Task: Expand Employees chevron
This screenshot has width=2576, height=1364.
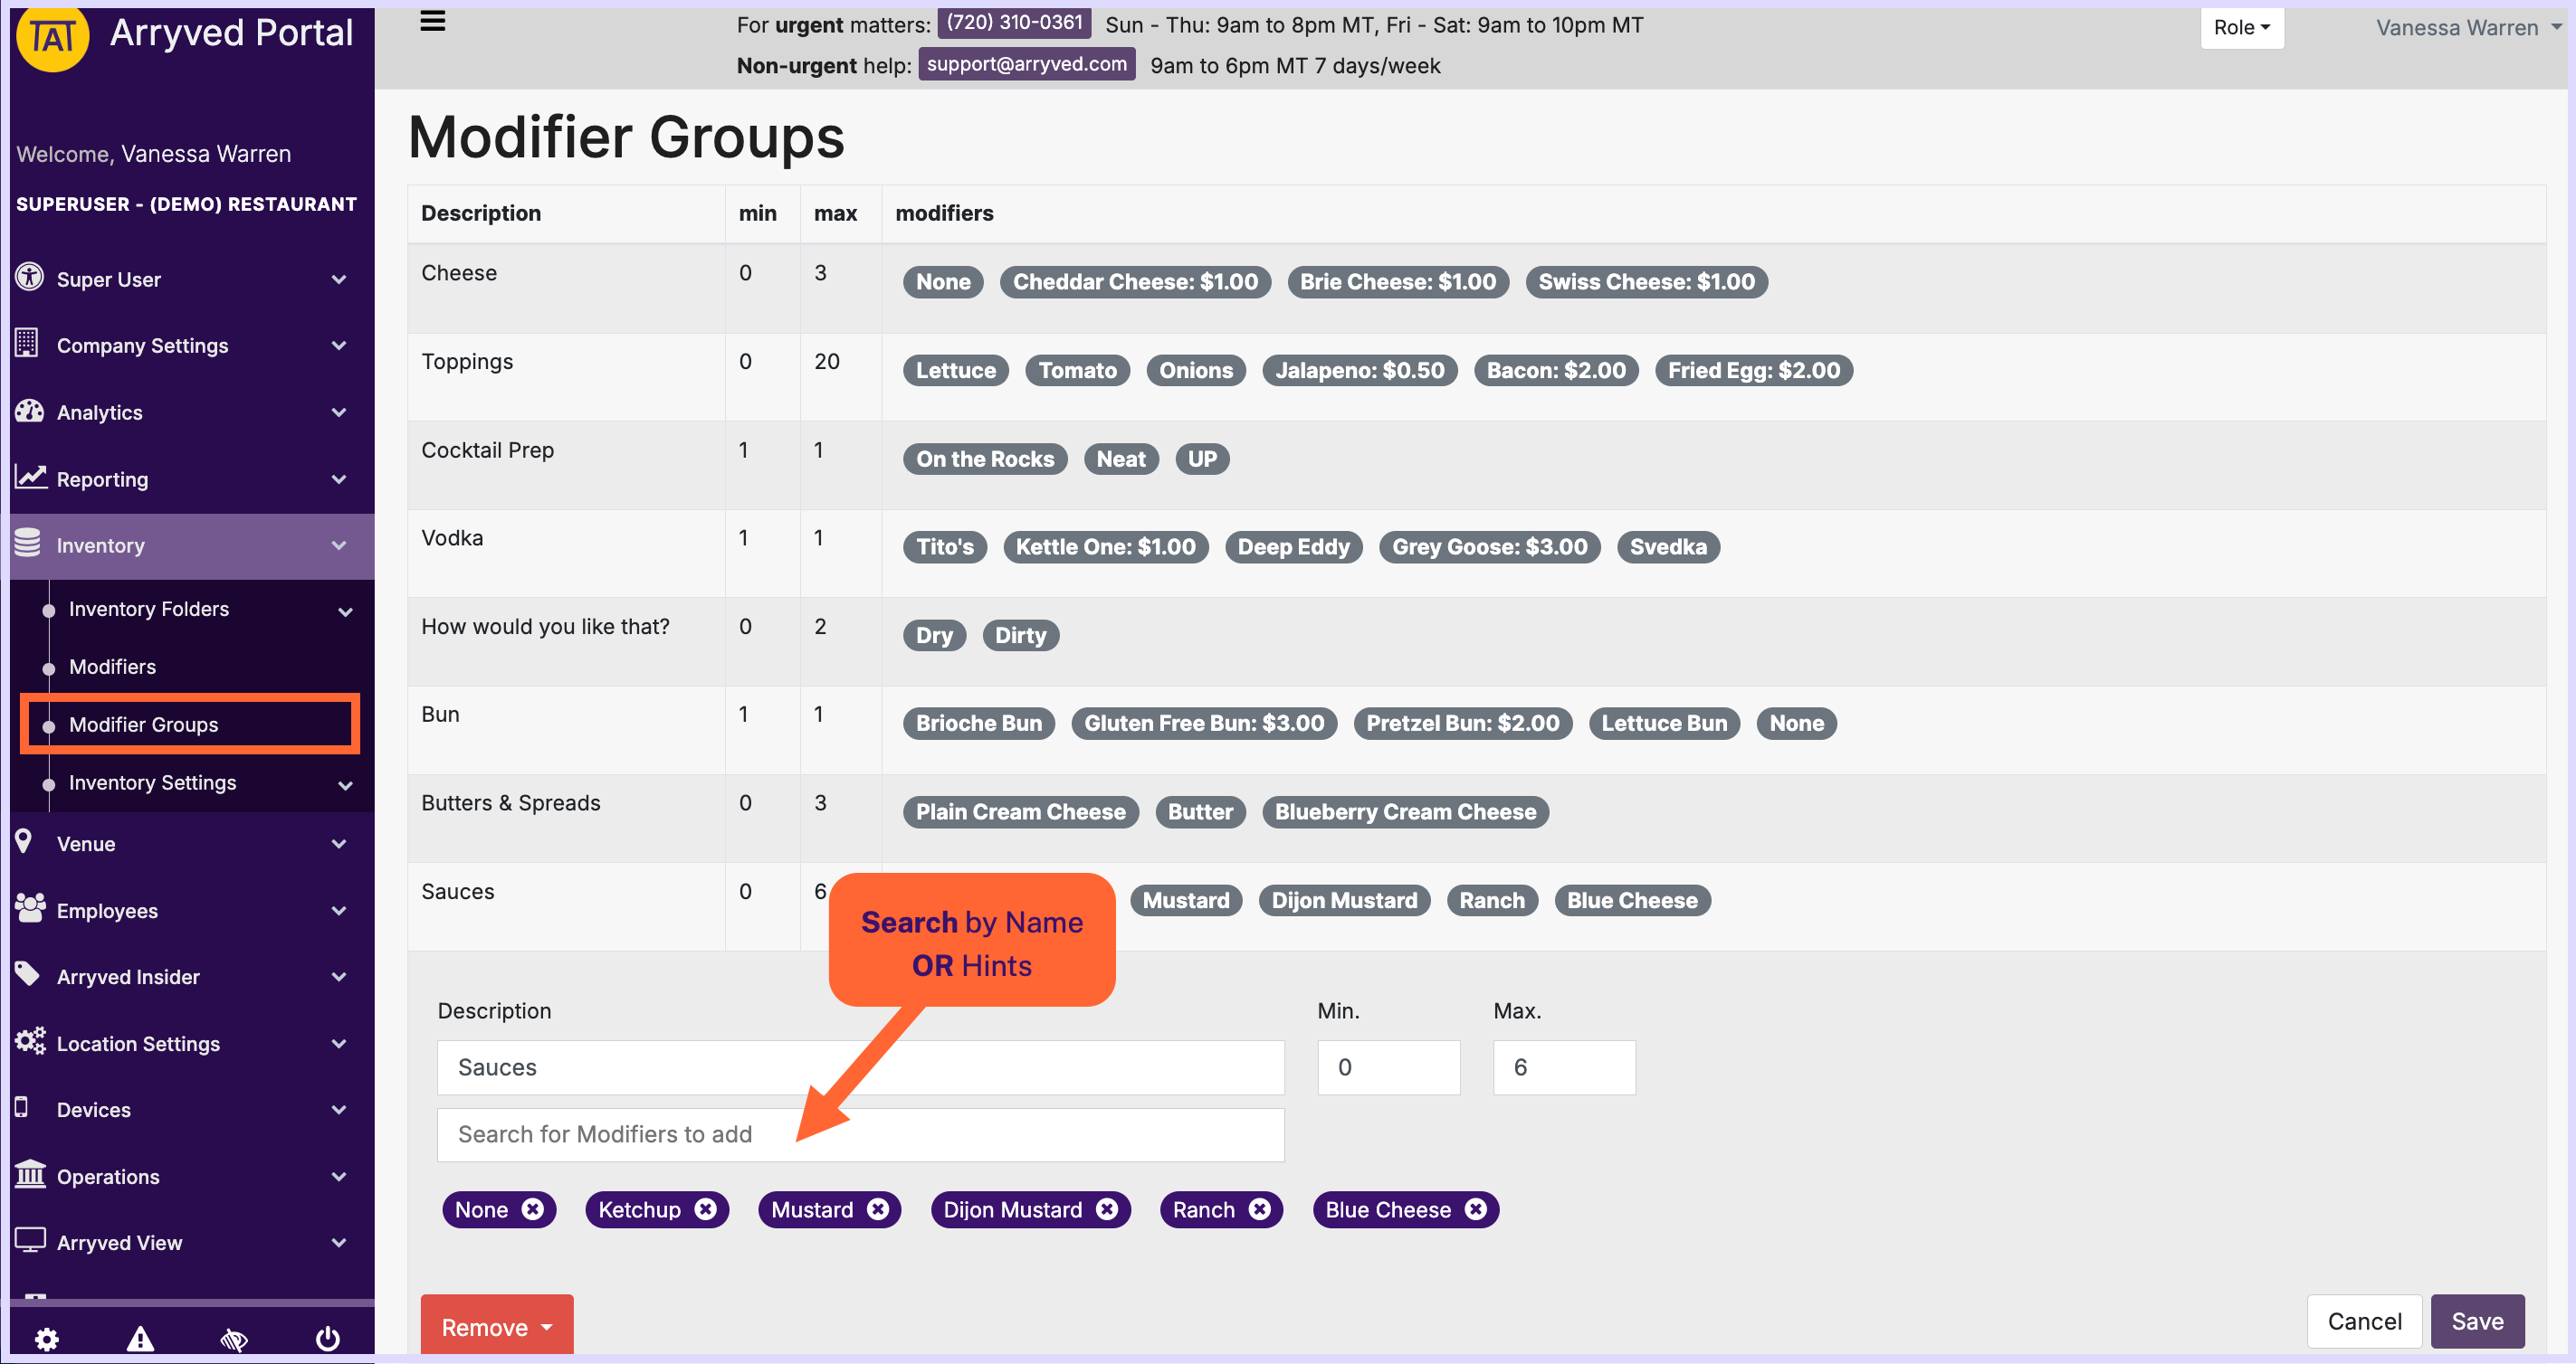Action: 339,912
